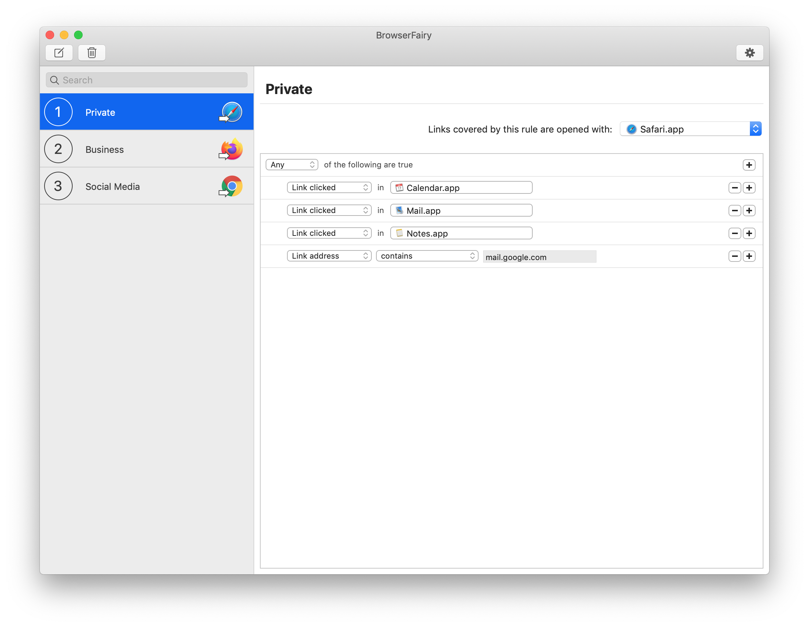Click the Notes.app application field
809x627 pixels.
461,233
